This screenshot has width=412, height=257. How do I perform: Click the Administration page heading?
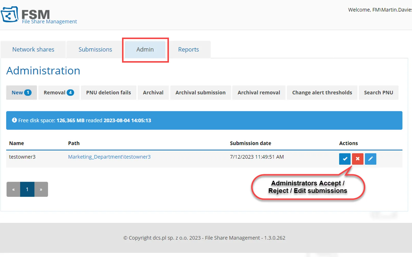(43, 71)
